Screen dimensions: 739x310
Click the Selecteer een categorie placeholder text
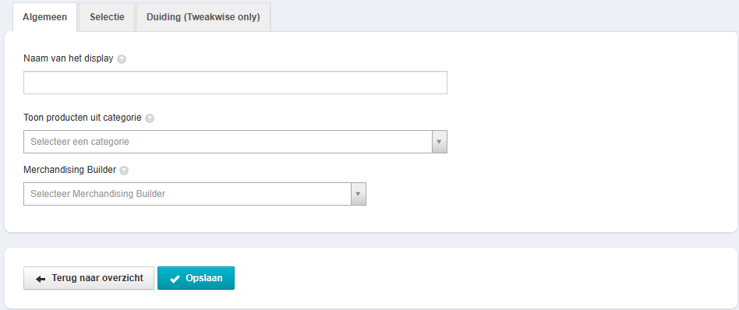click(80, 142)
